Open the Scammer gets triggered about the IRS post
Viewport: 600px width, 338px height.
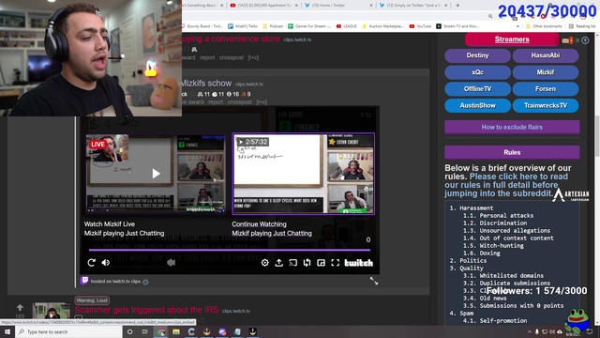[x=146, y=310]
